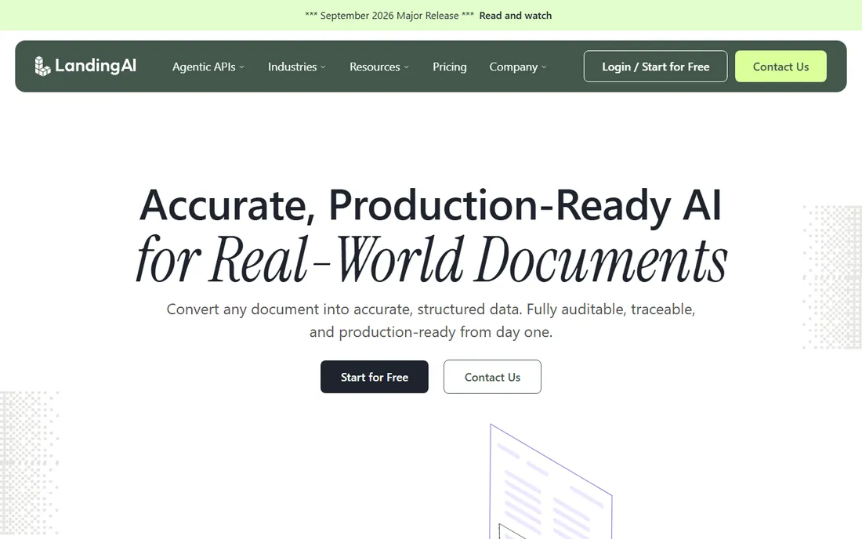The height and width of the screenshot is (539, 862).
Task: Click the for Real-World Documents heading
Action: pyautogui.click(x=432, y=259)
